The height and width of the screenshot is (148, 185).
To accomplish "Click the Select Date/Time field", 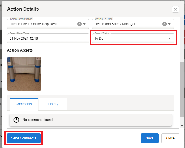I will click(48, 38).
